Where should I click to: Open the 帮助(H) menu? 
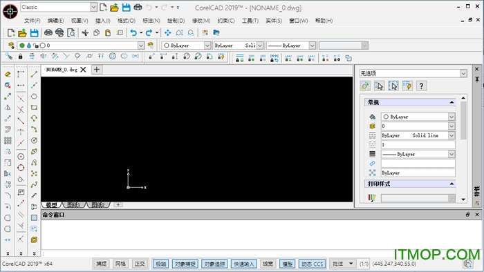[x=324, y=21]
